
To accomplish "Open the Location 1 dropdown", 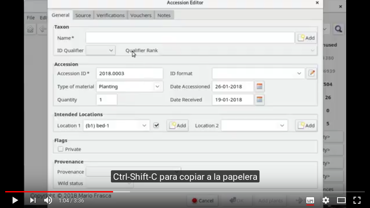I will click(x=117, y=126).
